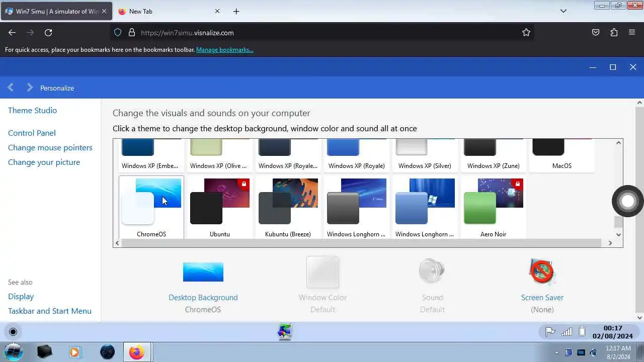Click Manage bookmarks link
The height and width of the screenshot is (362, 644).
coord(225,50)
